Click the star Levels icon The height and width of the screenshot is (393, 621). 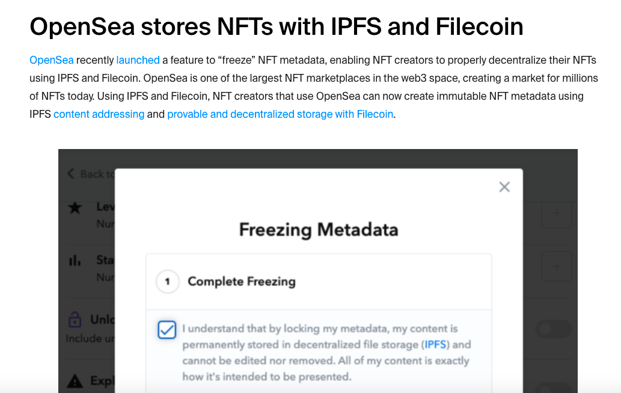click(x=75, y=208)
